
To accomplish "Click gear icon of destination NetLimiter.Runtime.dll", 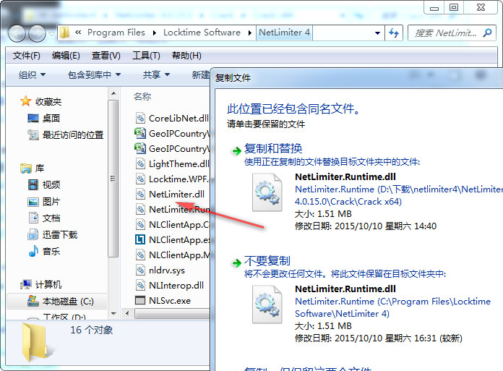I will tap(267, 304).
